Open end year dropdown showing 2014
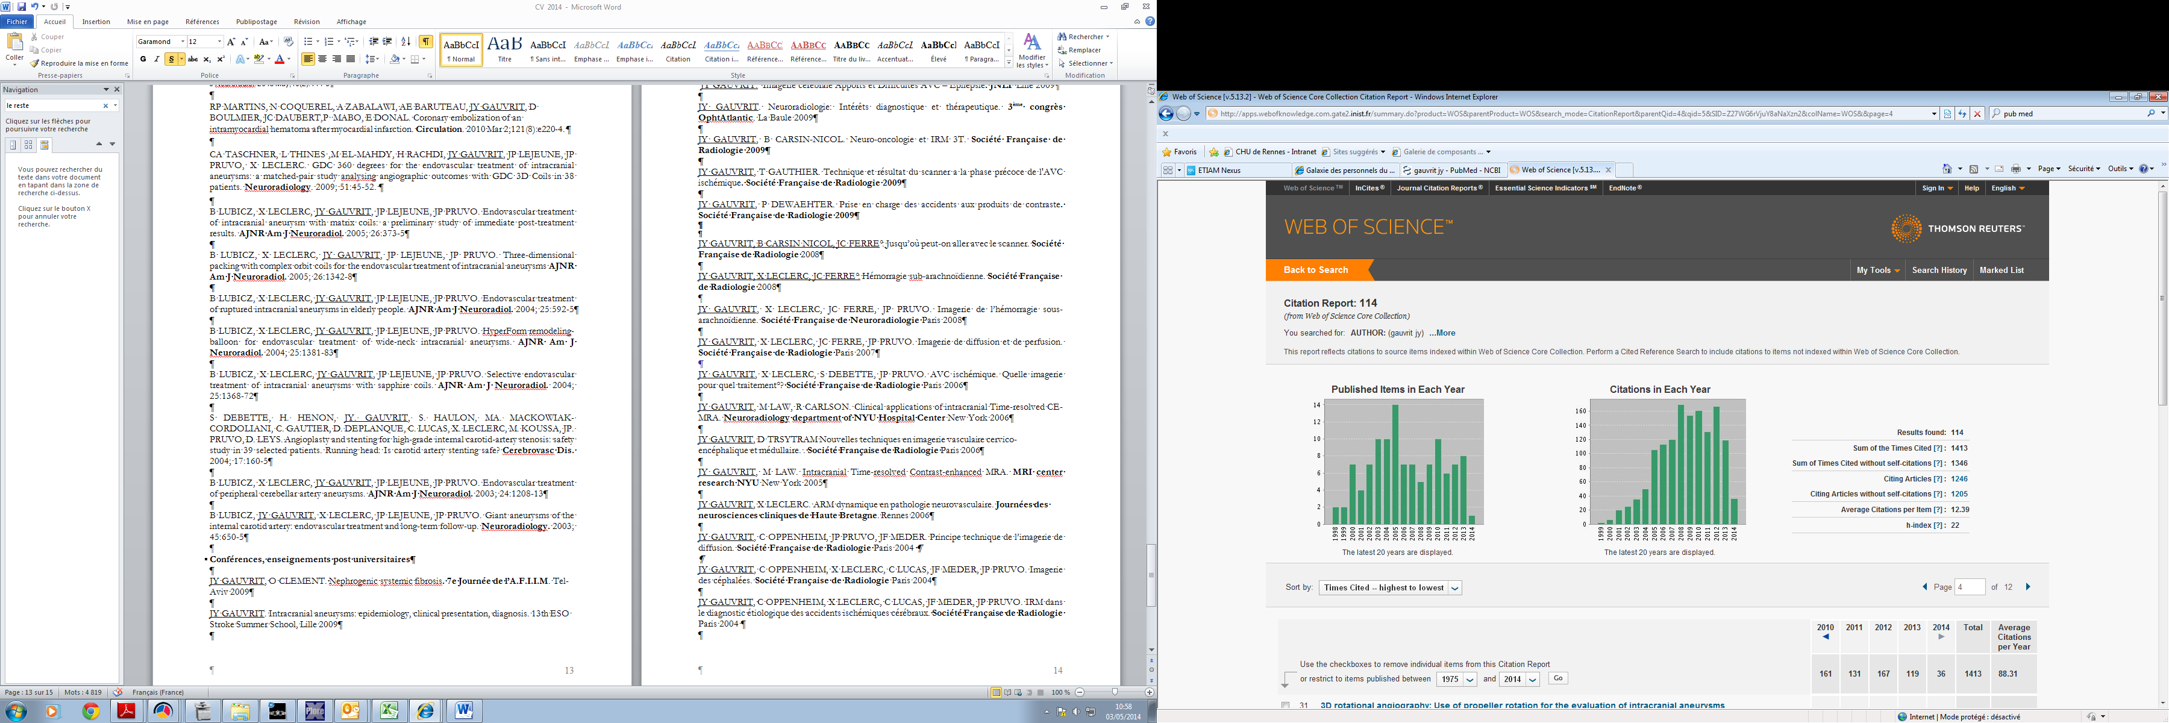The width and height of the screenshot is (2169, 723). click(x=1520, y=679)
